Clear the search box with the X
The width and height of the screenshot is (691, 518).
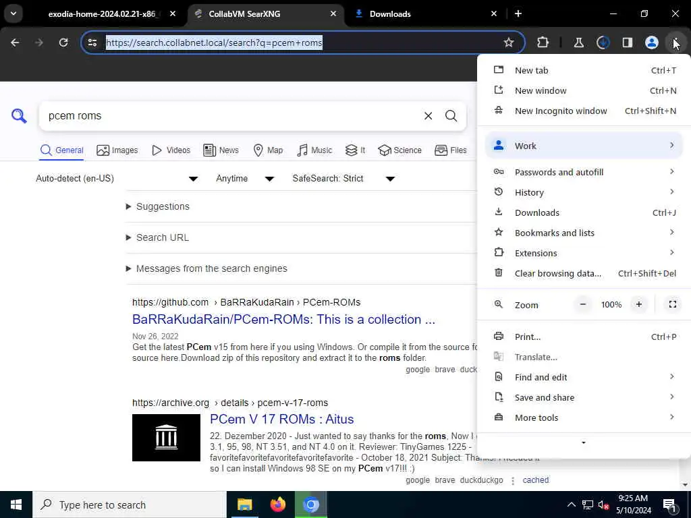[428, 116]
